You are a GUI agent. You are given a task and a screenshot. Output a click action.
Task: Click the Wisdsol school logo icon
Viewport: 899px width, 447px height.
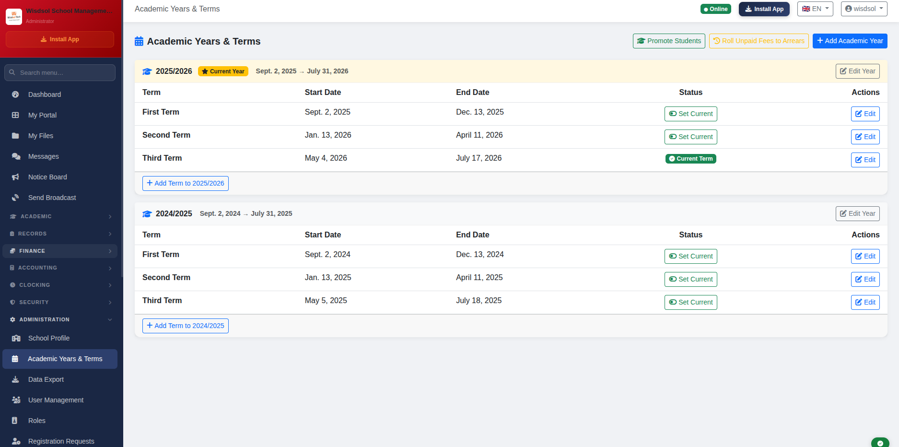pos(14,16)
